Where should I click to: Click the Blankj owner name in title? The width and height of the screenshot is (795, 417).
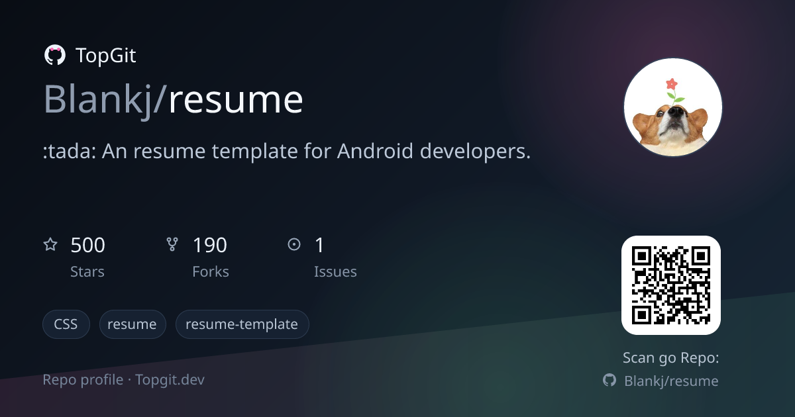coord(98,101)
